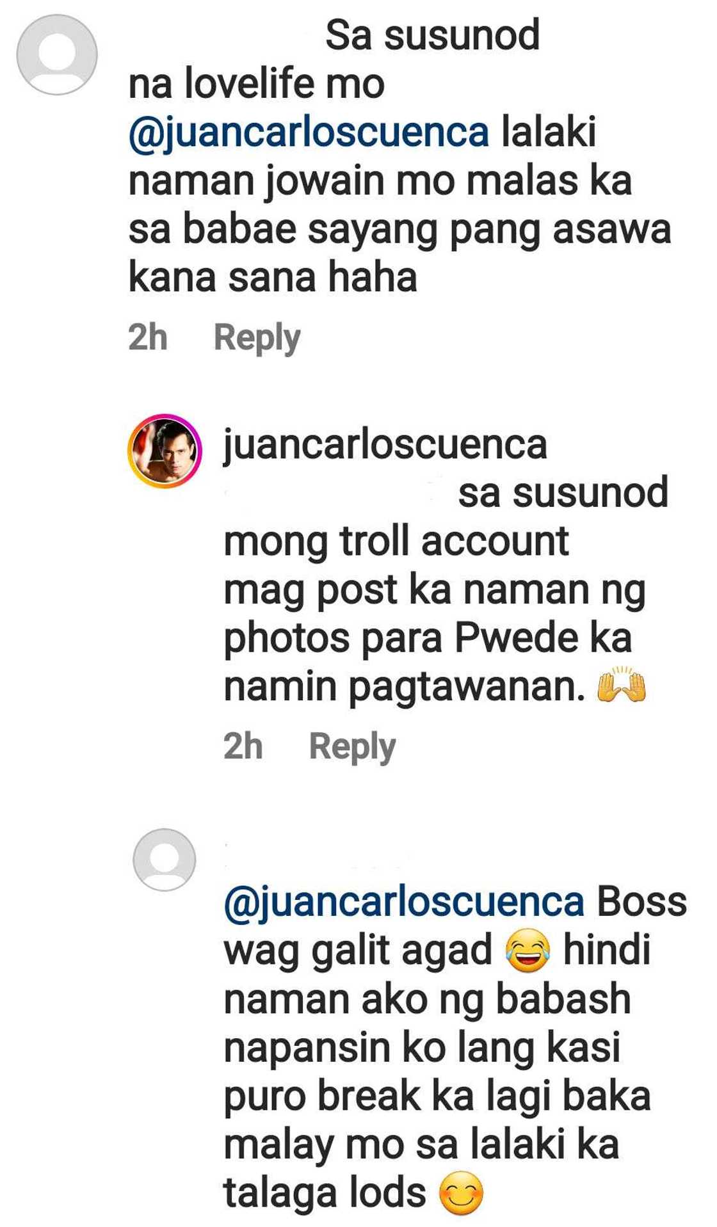Viewport: 717px width, 1227px height.
Task: Open the juancarloscuenca username above troll reply
Action: [385, 445]
